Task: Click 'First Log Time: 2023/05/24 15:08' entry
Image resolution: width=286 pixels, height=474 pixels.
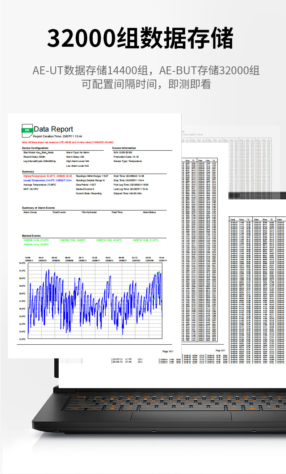Action: (x=131, y=184)
